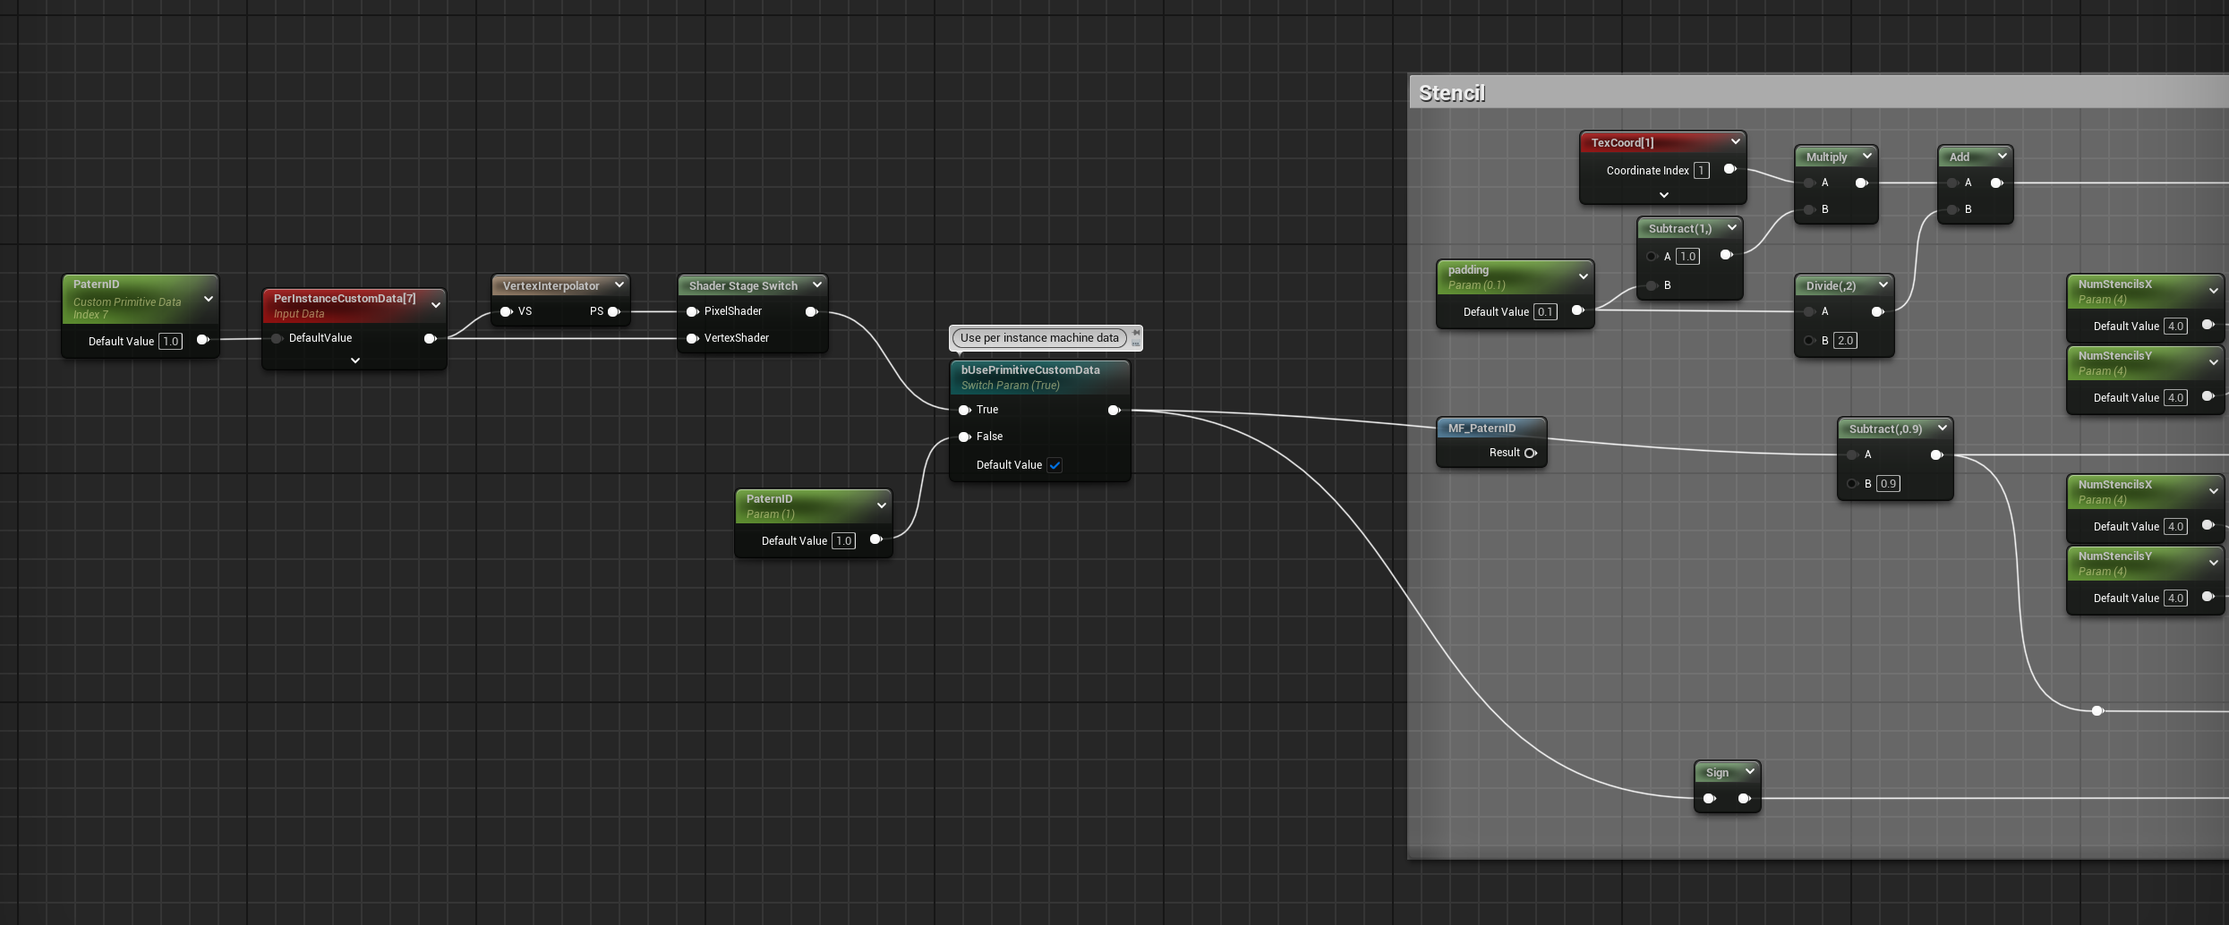Click the Divide(,2) output pin
Screen dimensions: 2229x925
pyautogui.click(x=1878, y=311)
